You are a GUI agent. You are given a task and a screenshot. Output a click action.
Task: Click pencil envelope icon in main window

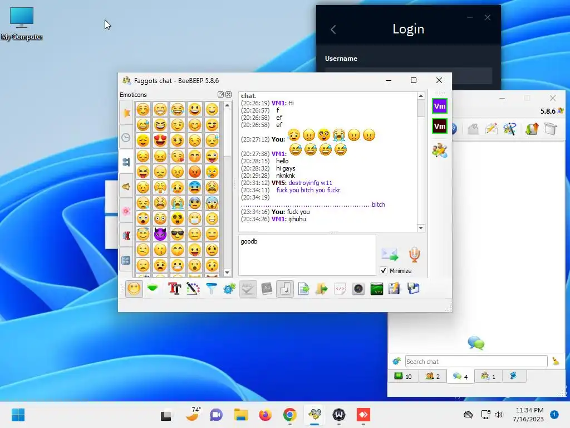(491, 129)
